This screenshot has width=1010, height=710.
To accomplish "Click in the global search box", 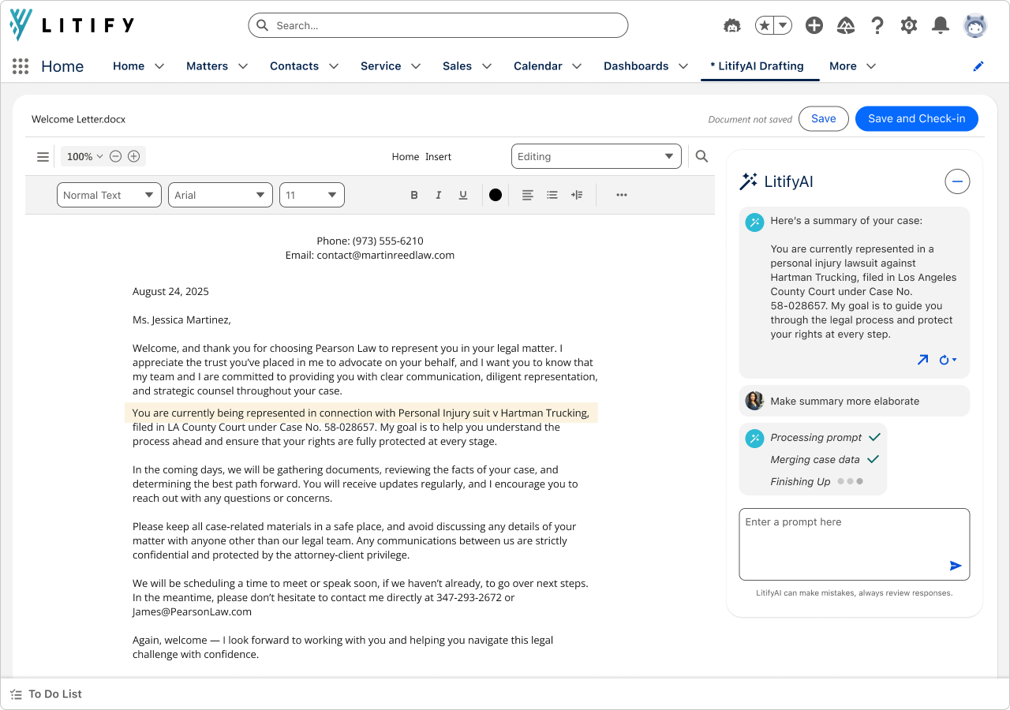I will (438, 25).
